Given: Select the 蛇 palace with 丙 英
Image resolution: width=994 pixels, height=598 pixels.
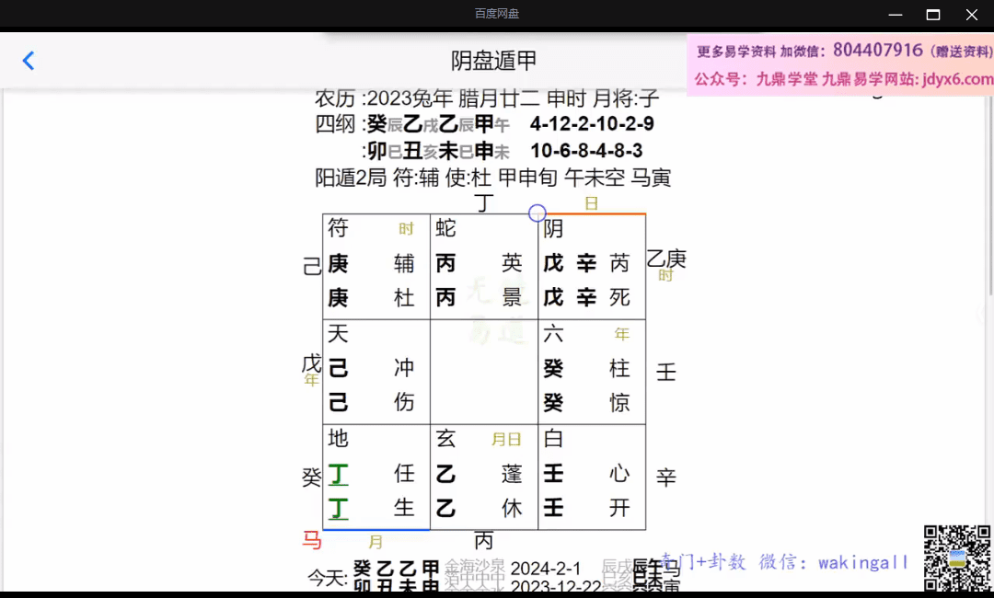Looking at the screenshot, I should pyautogui.click(x=483, y=267).
